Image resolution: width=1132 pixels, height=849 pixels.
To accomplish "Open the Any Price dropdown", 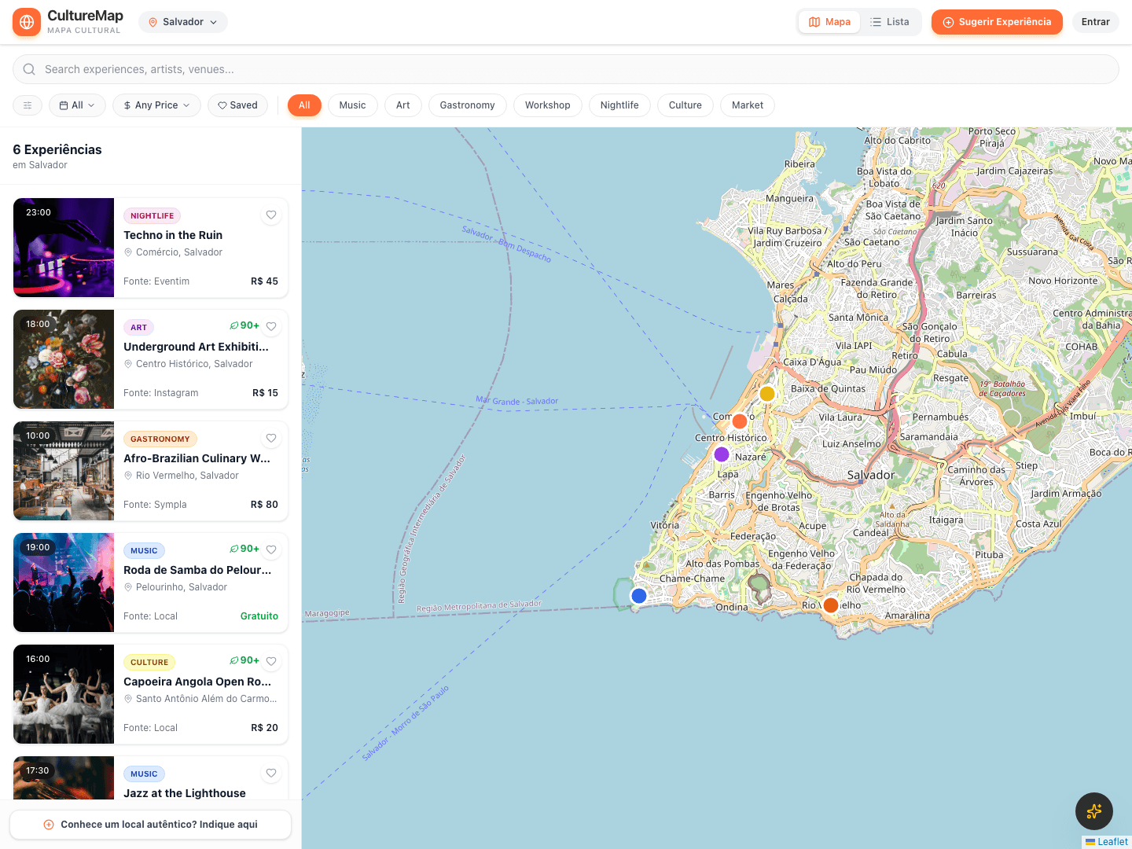I will (156, 105).
